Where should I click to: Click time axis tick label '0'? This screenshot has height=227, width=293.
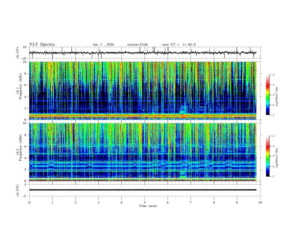tap(29, 203)
